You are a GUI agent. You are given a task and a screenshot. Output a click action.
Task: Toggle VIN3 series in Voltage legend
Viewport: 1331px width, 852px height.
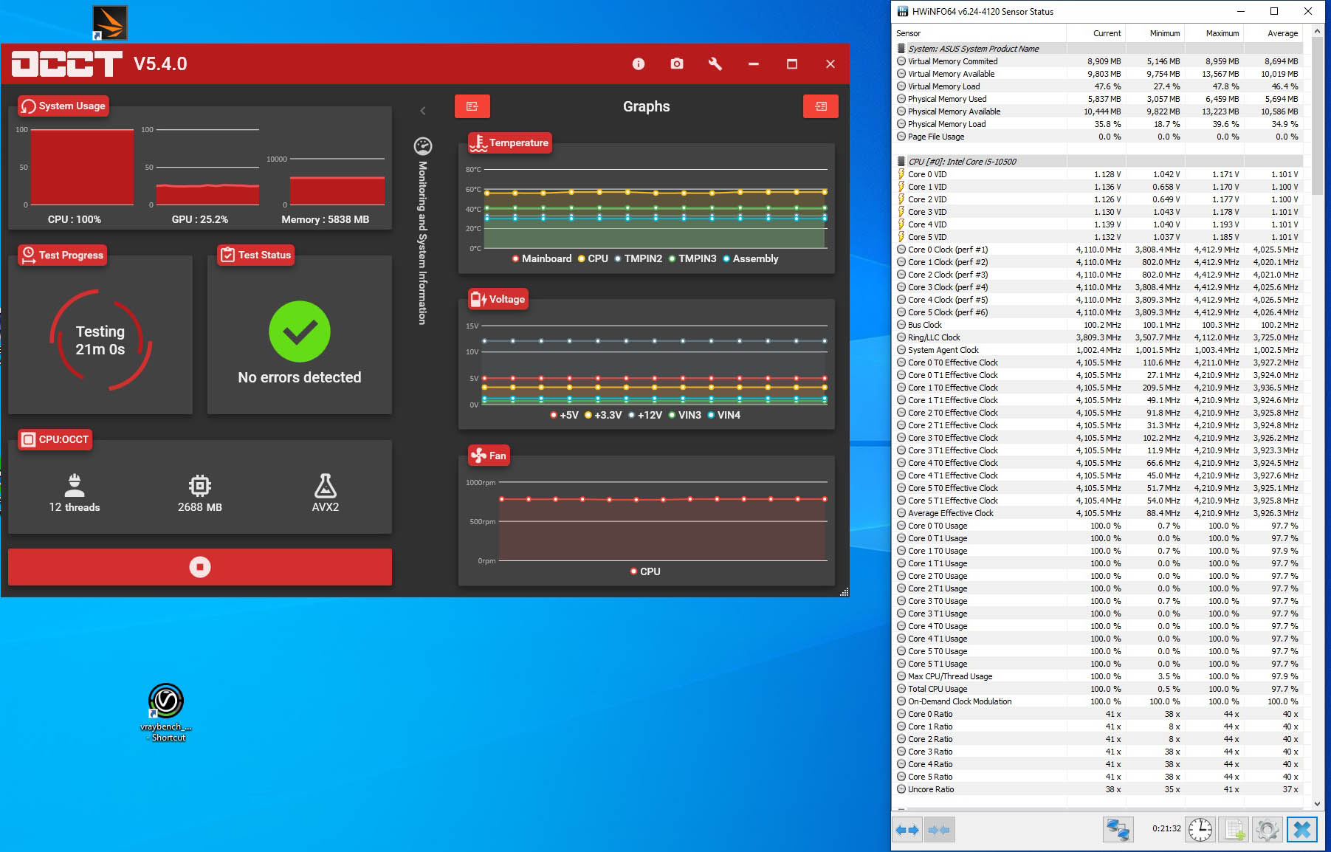click(685, 415)
